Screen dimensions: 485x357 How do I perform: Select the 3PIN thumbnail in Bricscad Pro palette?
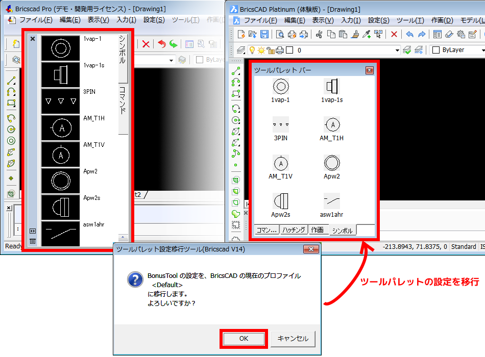click(61, 101)
